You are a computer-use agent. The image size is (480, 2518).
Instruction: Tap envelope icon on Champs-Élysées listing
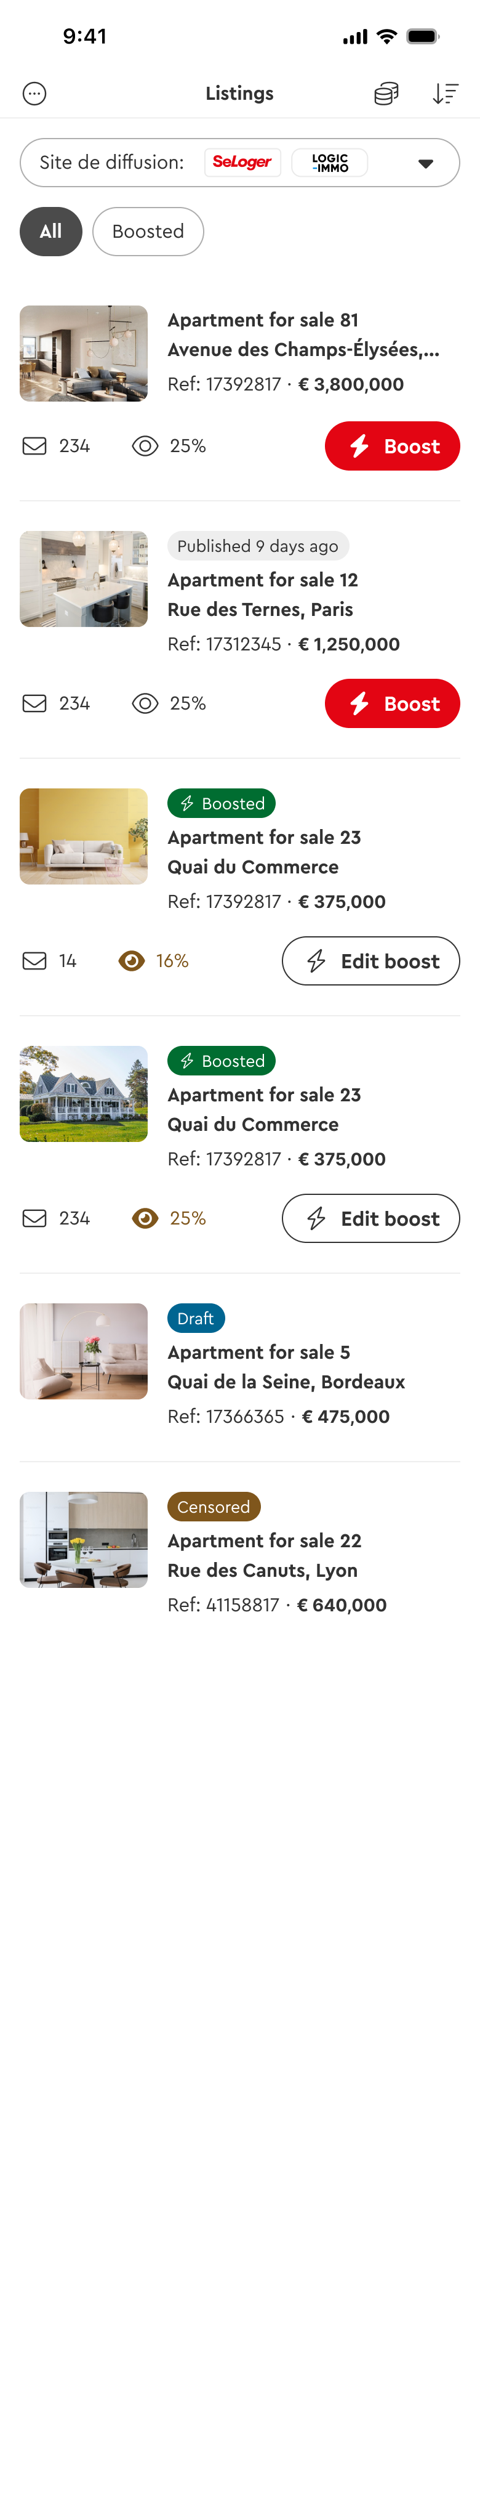[34, 447]
